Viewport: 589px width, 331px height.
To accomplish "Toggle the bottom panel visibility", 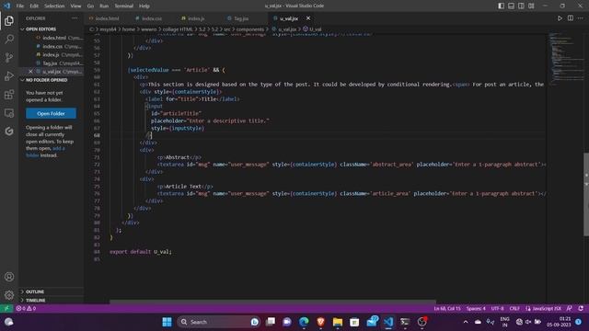I will [x=512, y=6].
